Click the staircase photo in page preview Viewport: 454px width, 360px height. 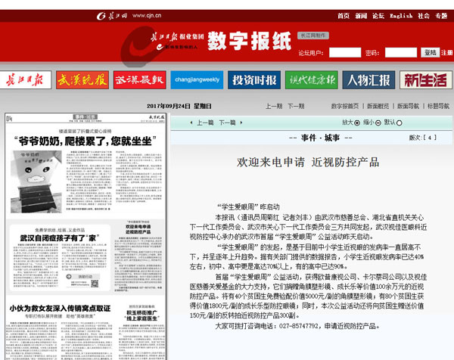[x=36, y=182]
